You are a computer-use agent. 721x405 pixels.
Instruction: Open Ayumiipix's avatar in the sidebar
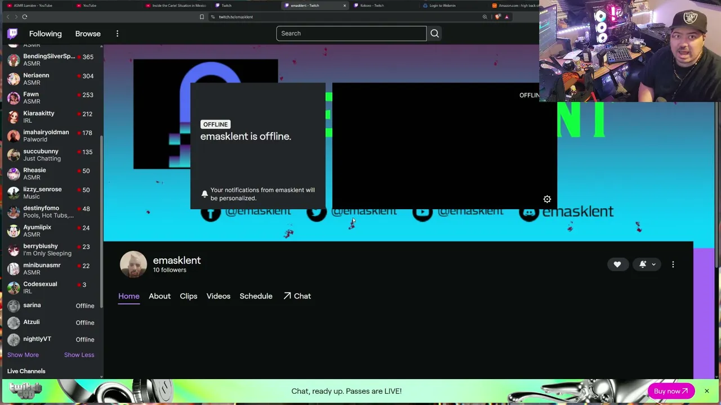click(x=14, y=231)
